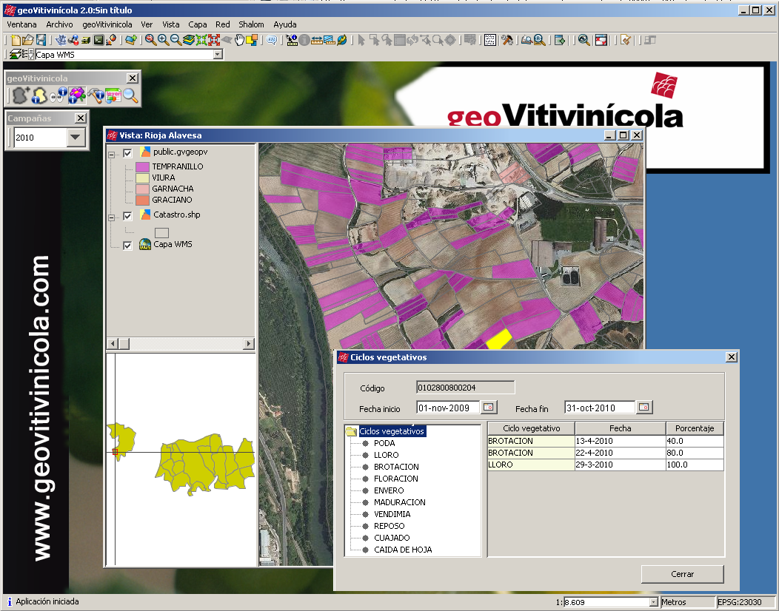Click the speech bubble map tips icon
This screenshot has height=611, width=779.
[271, 40]
